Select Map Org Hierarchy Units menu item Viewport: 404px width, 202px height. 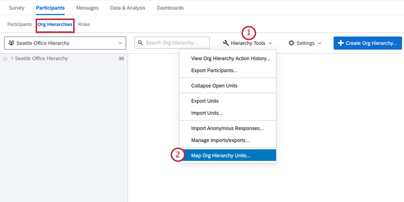point(221,155)
